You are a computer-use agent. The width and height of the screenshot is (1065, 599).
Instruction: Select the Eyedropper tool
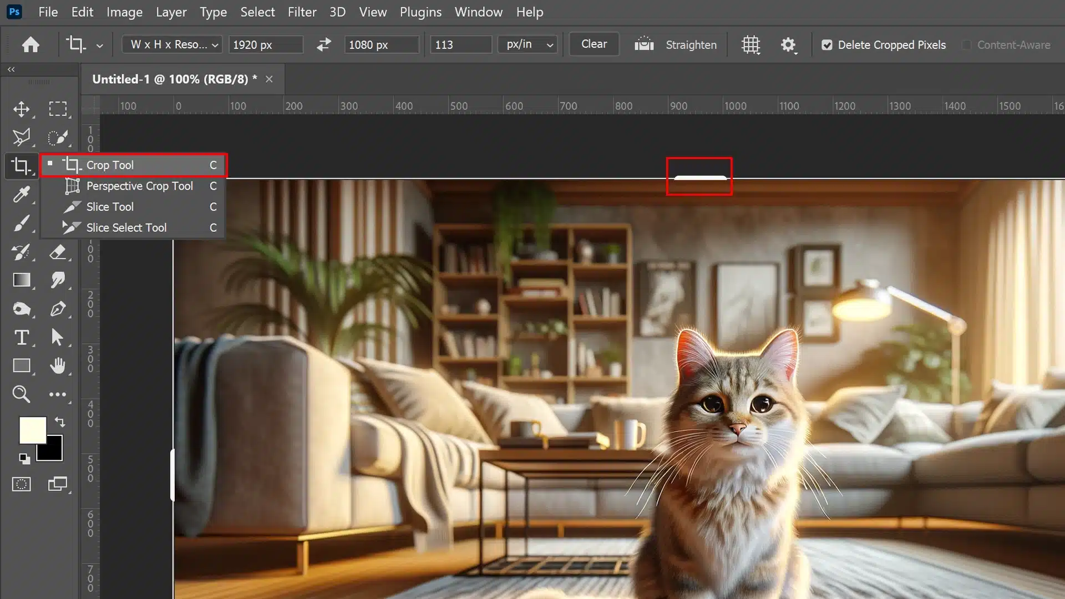pos(22,194)
